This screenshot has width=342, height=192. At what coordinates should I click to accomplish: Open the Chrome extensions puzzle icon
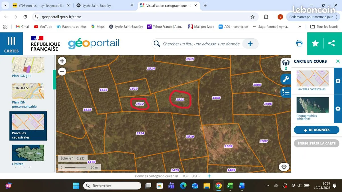[266, 17]
